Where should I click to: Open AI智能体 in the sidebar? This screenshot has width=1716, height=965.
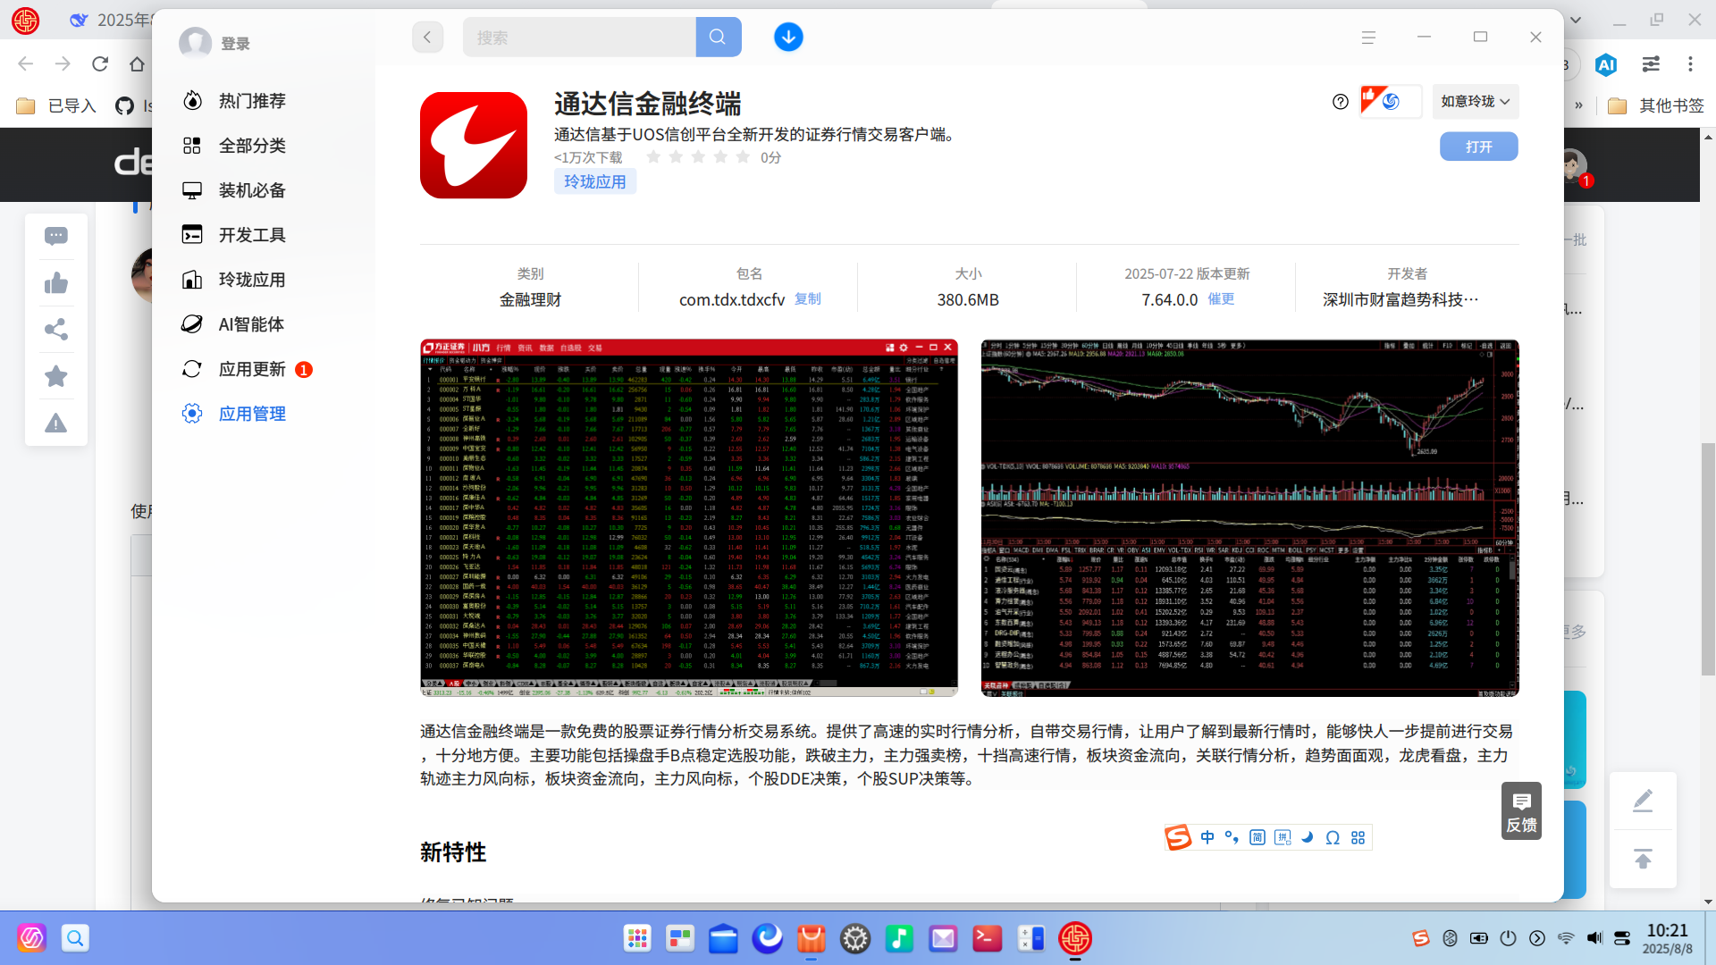[253, 324]
